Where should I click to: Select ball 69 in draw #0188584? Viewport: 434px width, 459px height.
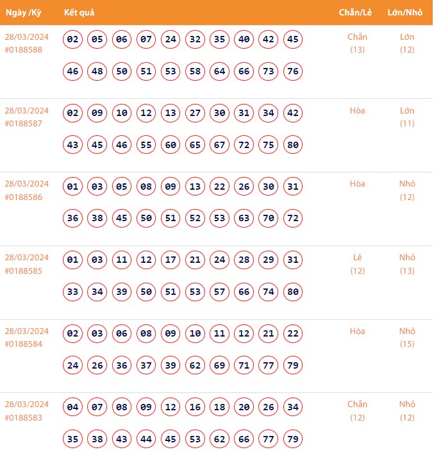pyautogui.click(x=220, y=365)
